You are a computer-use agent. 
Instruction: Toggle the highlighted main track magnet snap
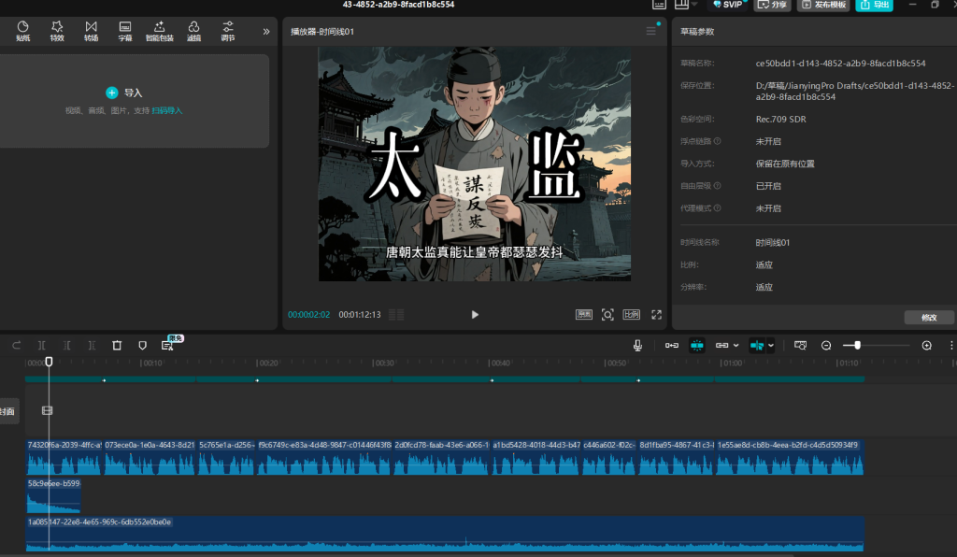click(x=696, y=345)
